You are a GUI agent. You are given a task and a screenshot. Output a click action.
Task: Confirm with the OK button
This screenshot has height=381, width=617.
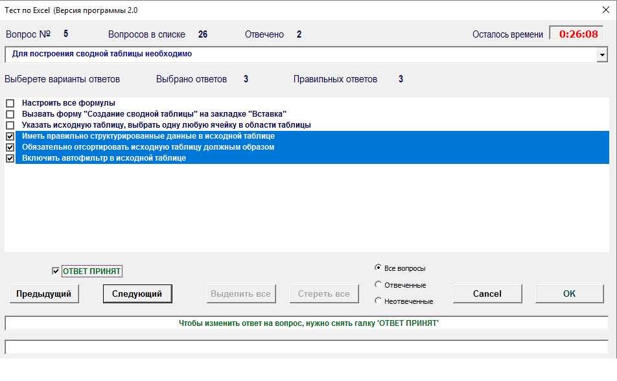pyautogui.click(x=569, y=294)
